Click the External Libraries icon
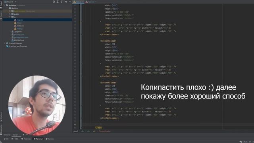254x143 pixels. [7, 43]
